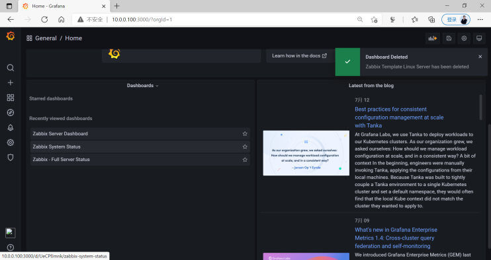Image resolution: width=491 pixels, height=260 pixels.
Task: Click the General breadcrumb folder
Action: click(x=46, y=38)
